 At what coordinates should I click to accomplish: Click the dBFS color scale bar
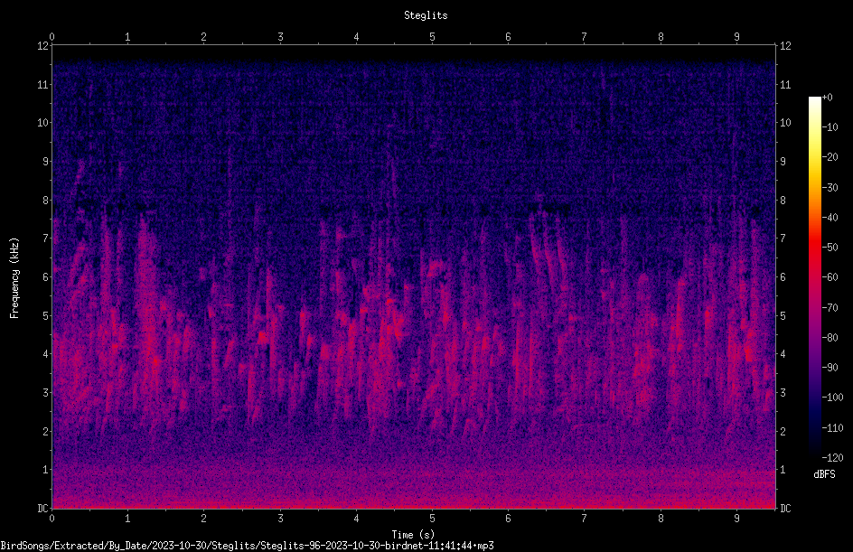pos(814,276)
